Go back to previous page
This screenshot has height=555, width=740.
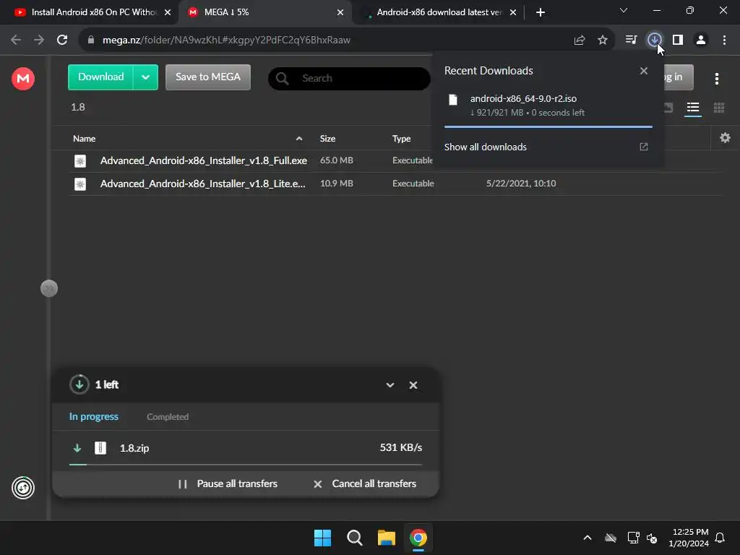coord(16,40)
